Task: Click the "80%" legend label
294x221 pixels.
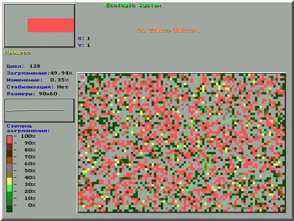Action: (x=30, y=150)
